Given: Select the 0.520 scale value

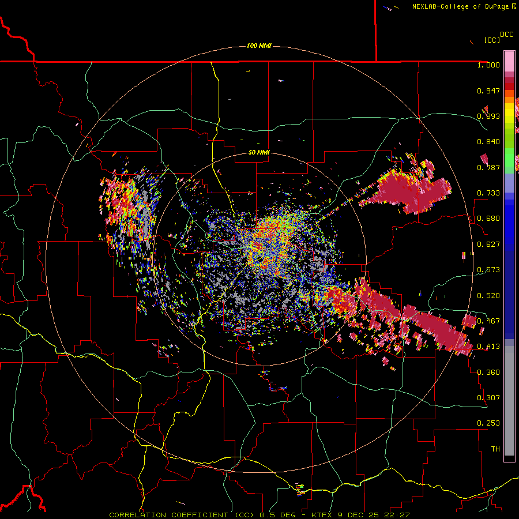Looking at the screenshot, I should 488,296.
